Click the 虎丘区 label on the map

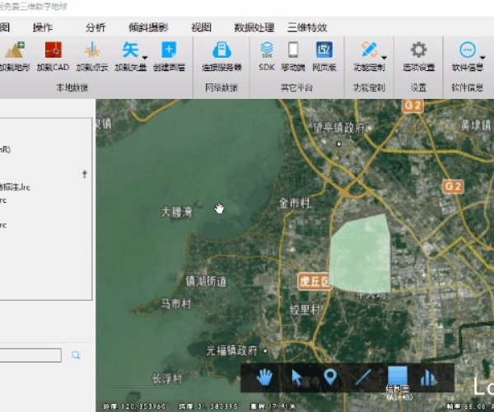(314, 281)
